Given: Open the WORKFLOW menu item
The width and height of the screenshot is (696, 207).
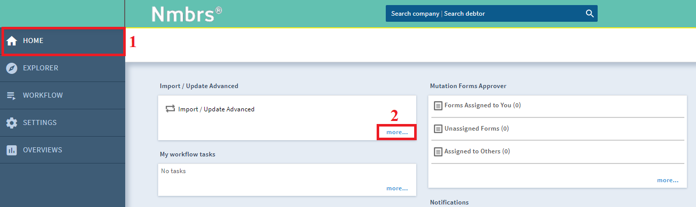Looking at the screenshot, I should [x=63, y=96].
